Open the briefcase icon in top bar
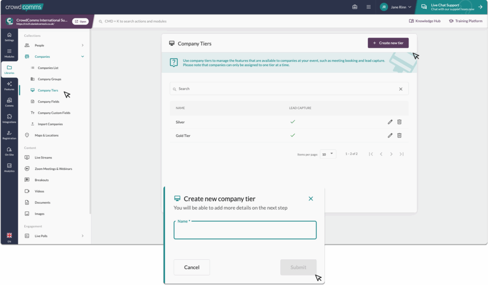 pos(355,7)
